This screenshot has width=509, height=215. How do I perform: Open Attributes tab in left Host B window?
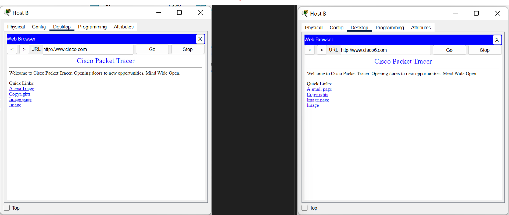[x=124, y=27]
